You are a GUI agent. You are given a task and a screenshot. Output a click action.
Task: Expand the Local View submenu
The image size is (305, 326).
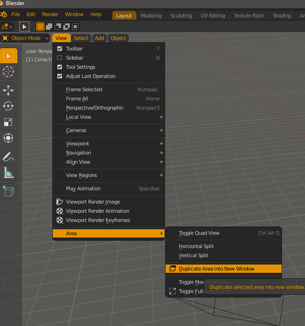pyautogui.click(x=109, y=117)
